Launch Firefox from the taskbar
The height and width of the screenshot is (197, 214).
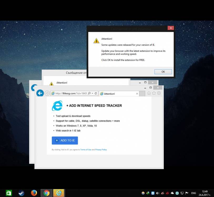(34, 193)
